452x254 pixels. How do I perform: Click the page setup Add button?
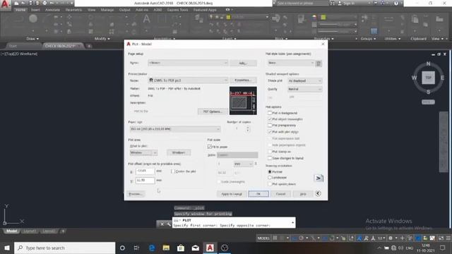pos(243,63)
